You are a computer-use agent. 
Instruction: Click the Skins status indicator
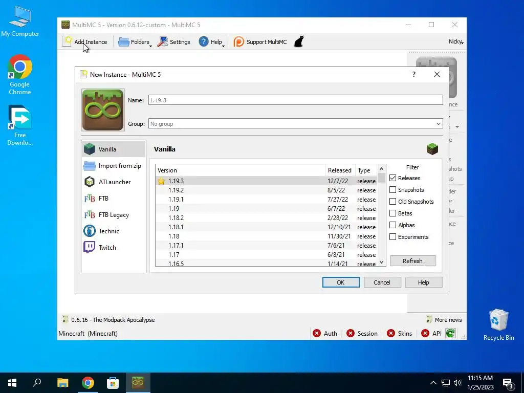tap(399, 334)
